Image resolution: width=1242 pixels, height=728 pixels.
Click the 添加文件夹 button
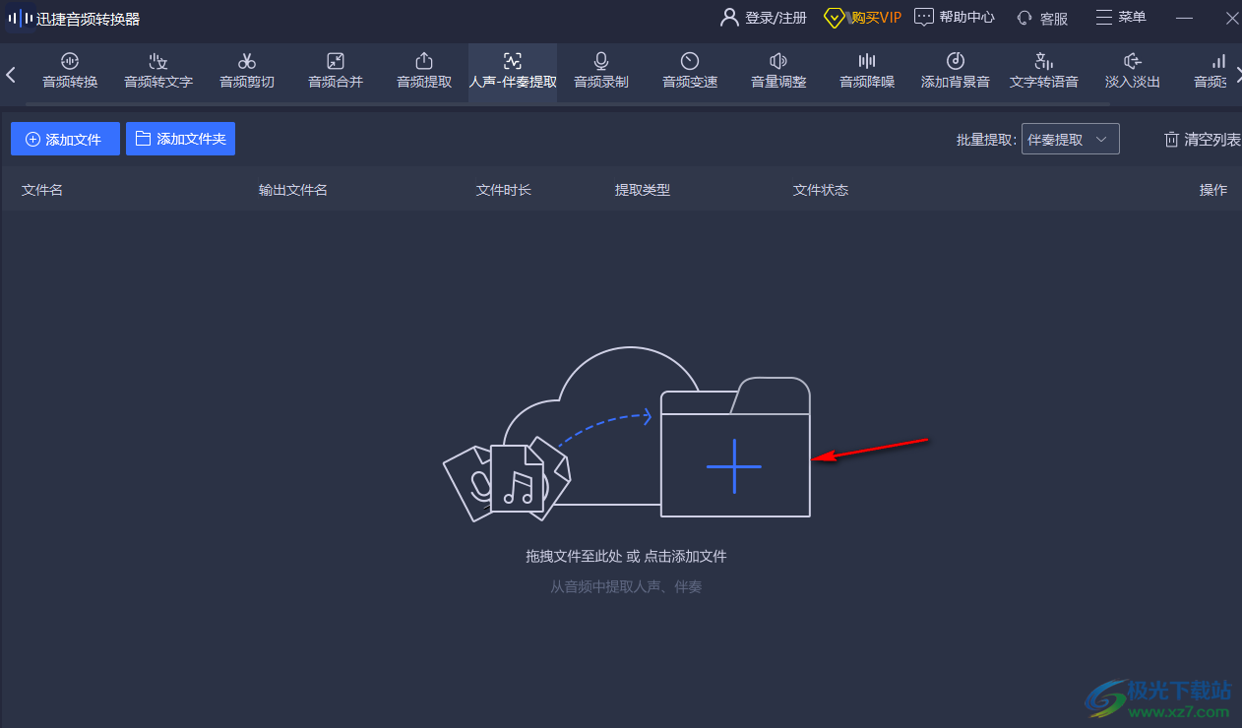[x=180, y=140]
